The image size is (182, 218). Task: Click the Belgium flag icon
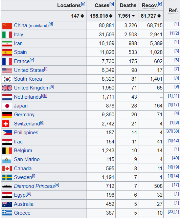7,151
